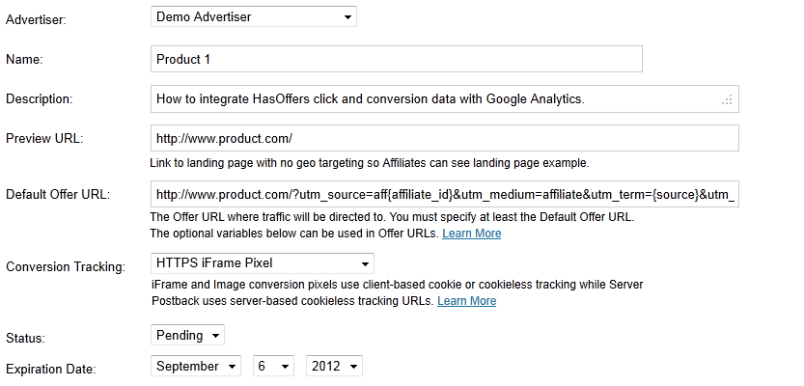Click the Expiration Date label

50,369
